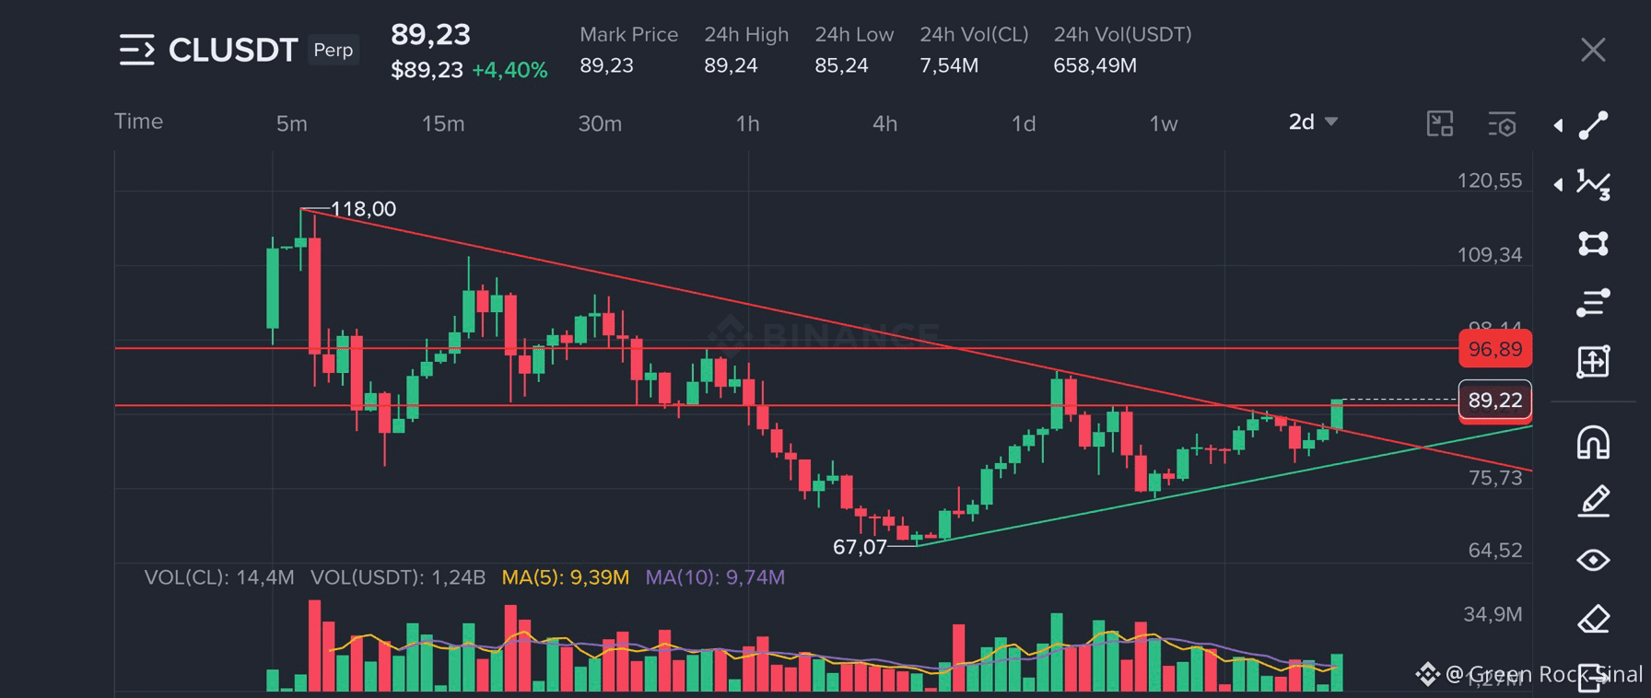This screenshot has width=1651, height=698.
Task: Expand the wave pattern tool variants arrow
Action: click(1558, 184)
